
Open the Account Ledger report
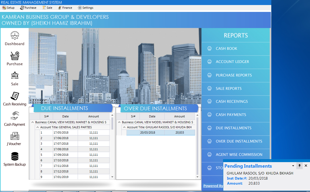[x=232, y=62]
